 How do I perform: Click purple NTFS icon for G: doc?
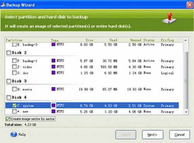[x=54, y=73]
